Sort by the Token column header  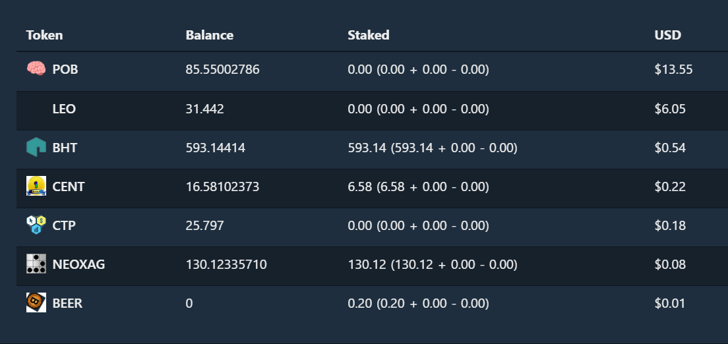click(x=44, y=36)
